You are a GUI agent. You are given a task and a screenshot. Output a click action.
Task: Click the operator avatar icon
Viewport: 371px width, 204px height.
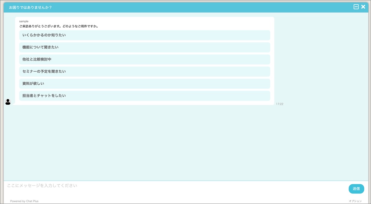pos(8,102)
